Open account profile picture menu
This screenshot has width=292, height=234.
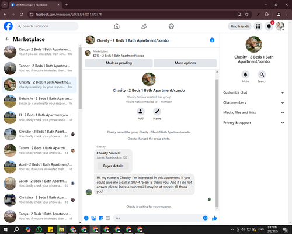(280, 26)
